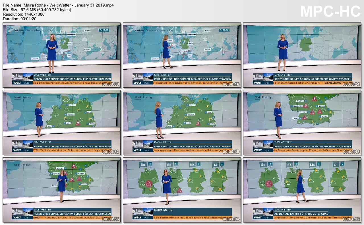This screenshot has height=225, width=364.
Task: Click the Fr 22:00 label in 00:00:16 frame
Action: point(224,30)
